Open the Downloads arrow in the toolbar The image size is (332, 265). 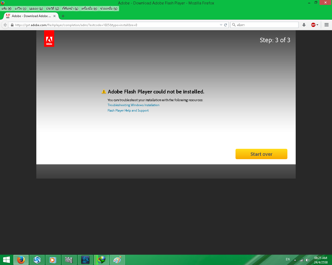coord(304,25)
